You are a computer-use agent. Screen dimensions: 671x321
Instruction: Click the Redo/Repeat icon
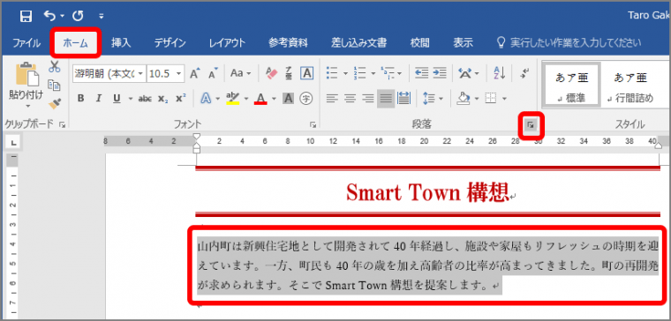[x=78, y=16]
